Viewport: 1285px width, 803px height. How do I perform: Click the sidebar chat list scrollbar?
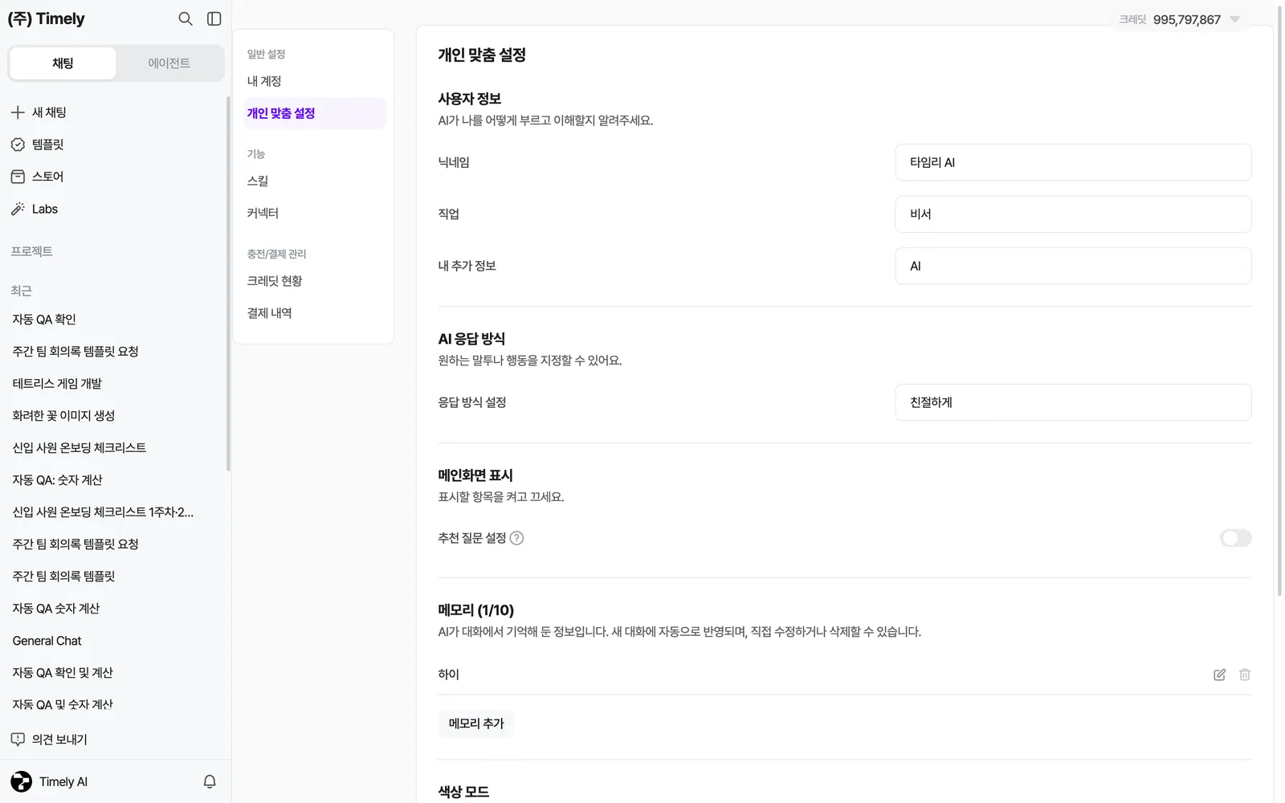pos(228,283)
